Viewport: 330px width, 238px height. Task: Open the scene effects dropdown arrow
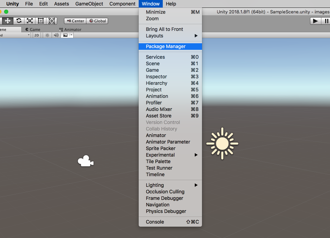click(x=71, y=35)
